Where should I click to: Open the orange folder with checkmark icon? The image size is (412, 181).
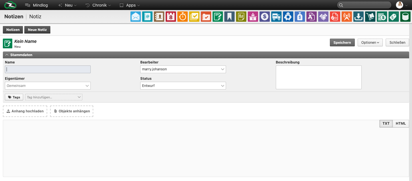(x=206, y=17)
